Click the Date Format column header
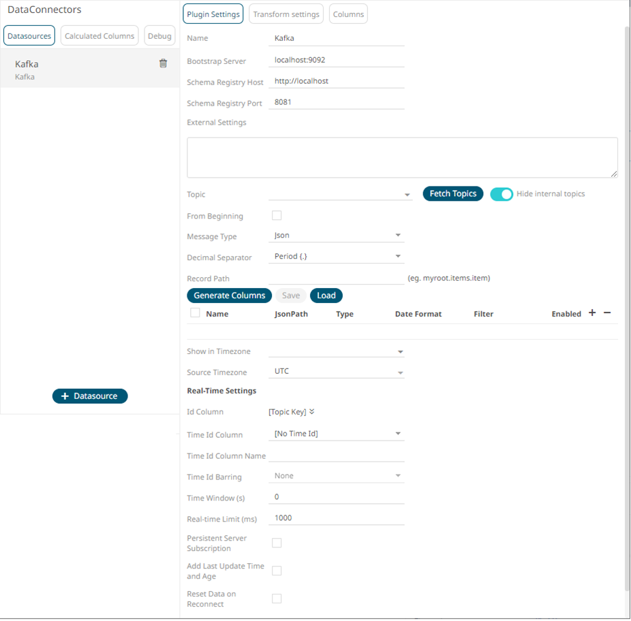The width and height of the screenshot is (631, 621). pos(418,314)
